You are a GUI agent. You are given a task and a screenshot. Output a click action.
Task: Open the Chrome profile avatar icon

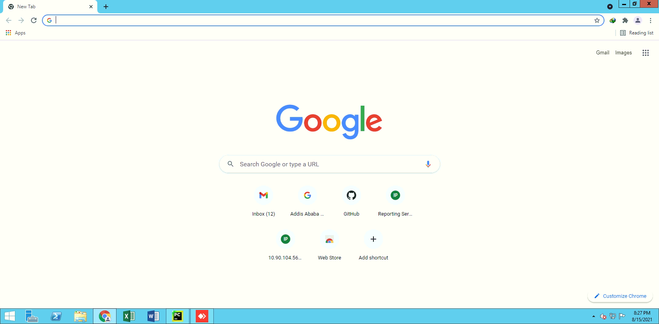pyautogui.click(x=638, y=20)
